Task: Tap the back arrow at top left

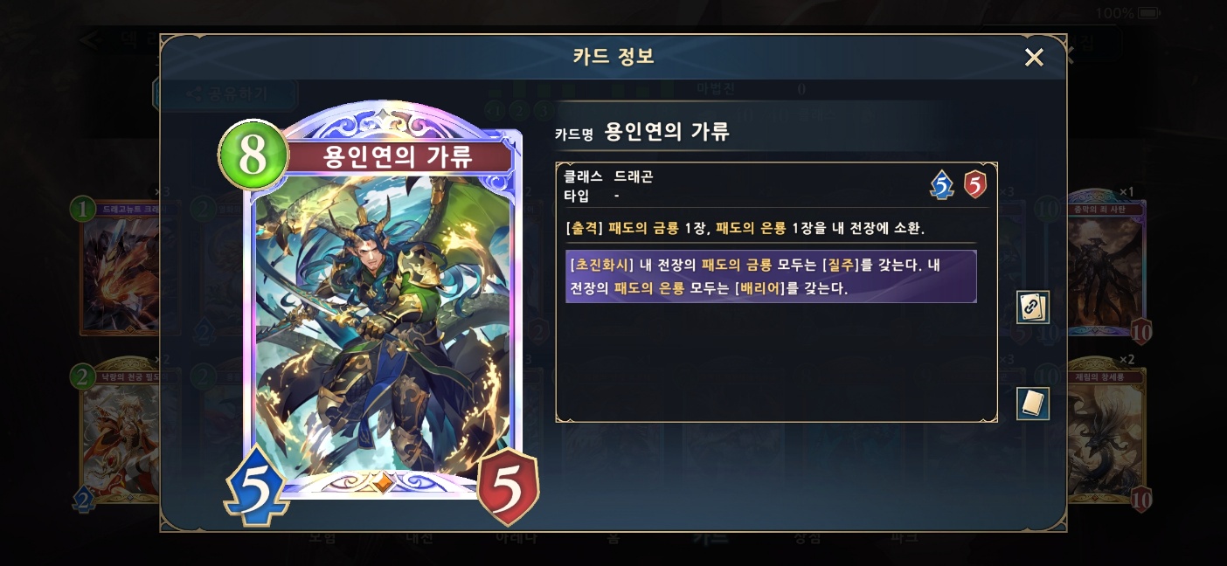Action: click(88, 39)
